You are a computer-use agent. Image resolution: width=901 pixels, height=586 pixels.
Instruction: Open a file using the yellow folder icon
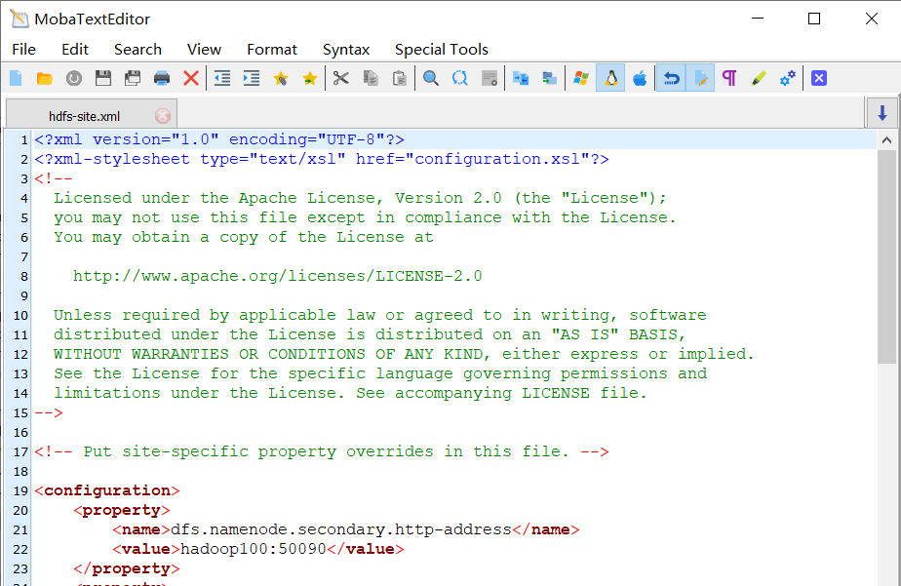click(44, 78)
